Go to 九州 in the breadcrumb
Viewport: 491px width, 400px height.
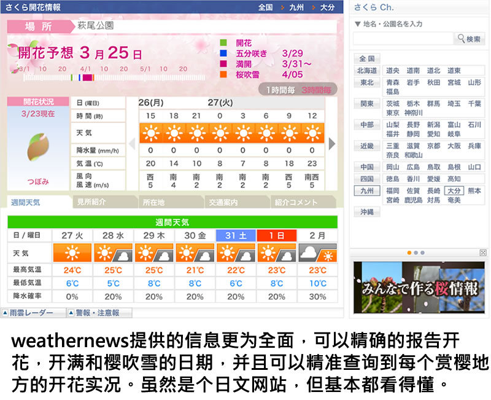click(x=296, y=7)
